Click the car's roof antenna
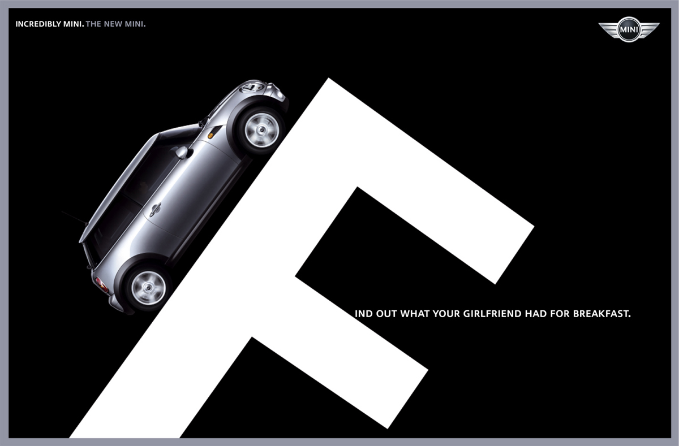Screen dimensions: 679x446 (74, 217)
